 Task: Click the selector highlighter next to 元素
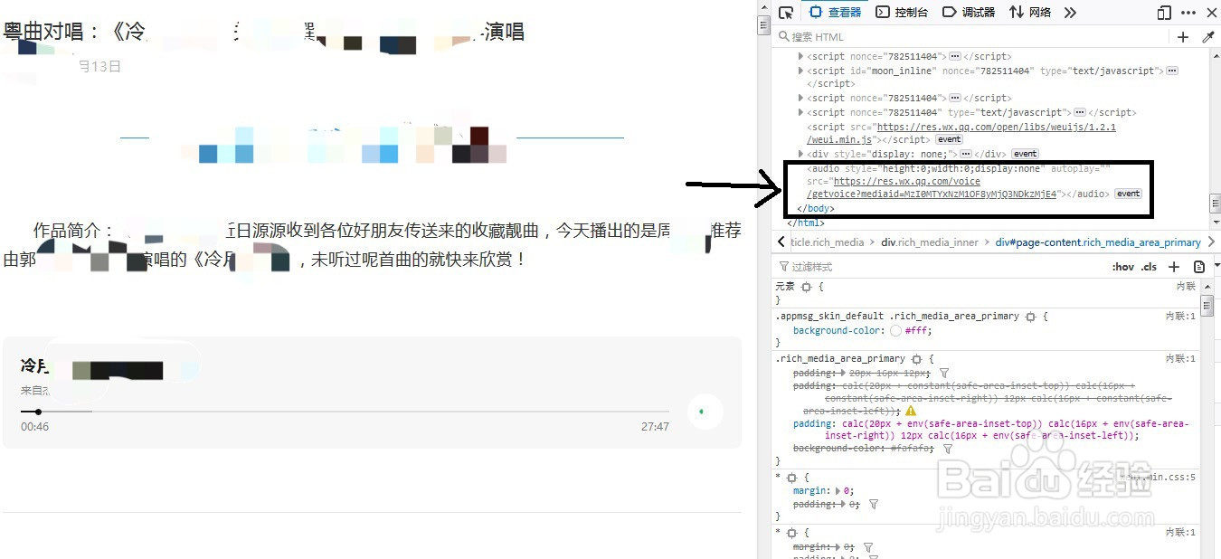[806, 287]
